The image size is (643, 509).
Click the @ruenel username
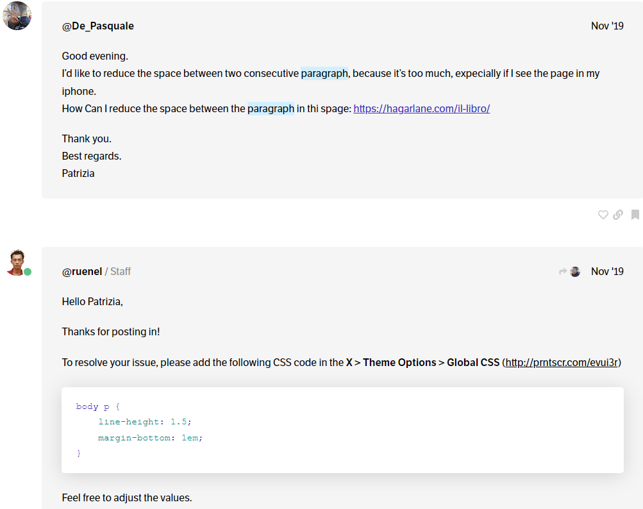81,271
